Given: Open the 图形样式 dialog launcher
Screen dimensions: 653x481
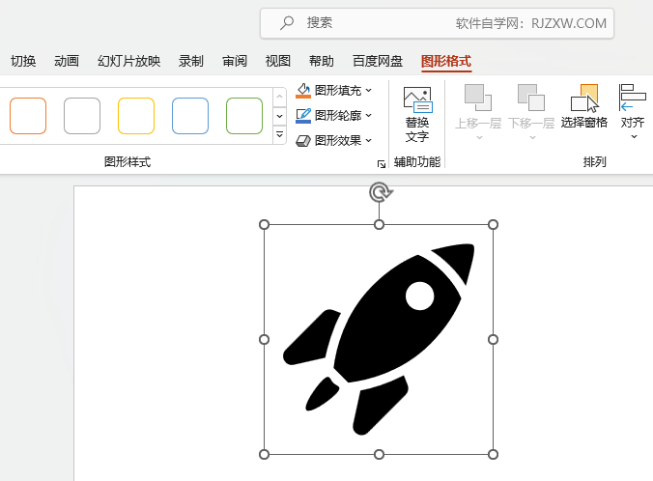Looking at the screenshot, I should click(x=381, y=164).
